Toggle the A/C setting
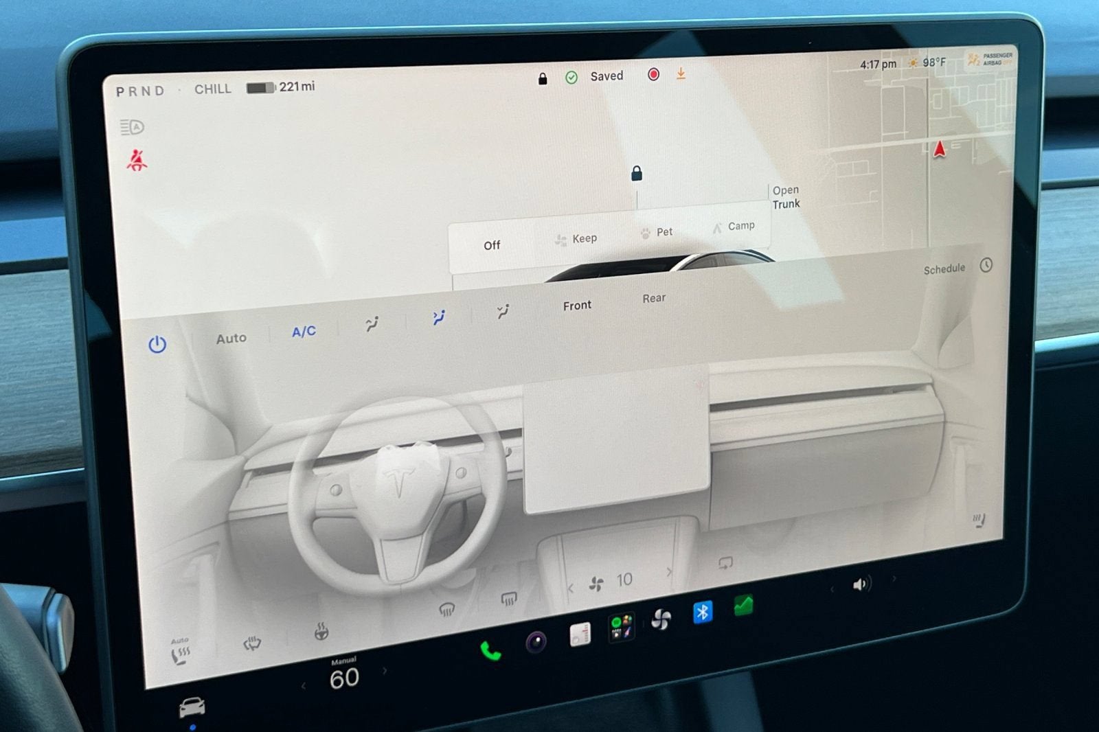 tap(304, 332)
